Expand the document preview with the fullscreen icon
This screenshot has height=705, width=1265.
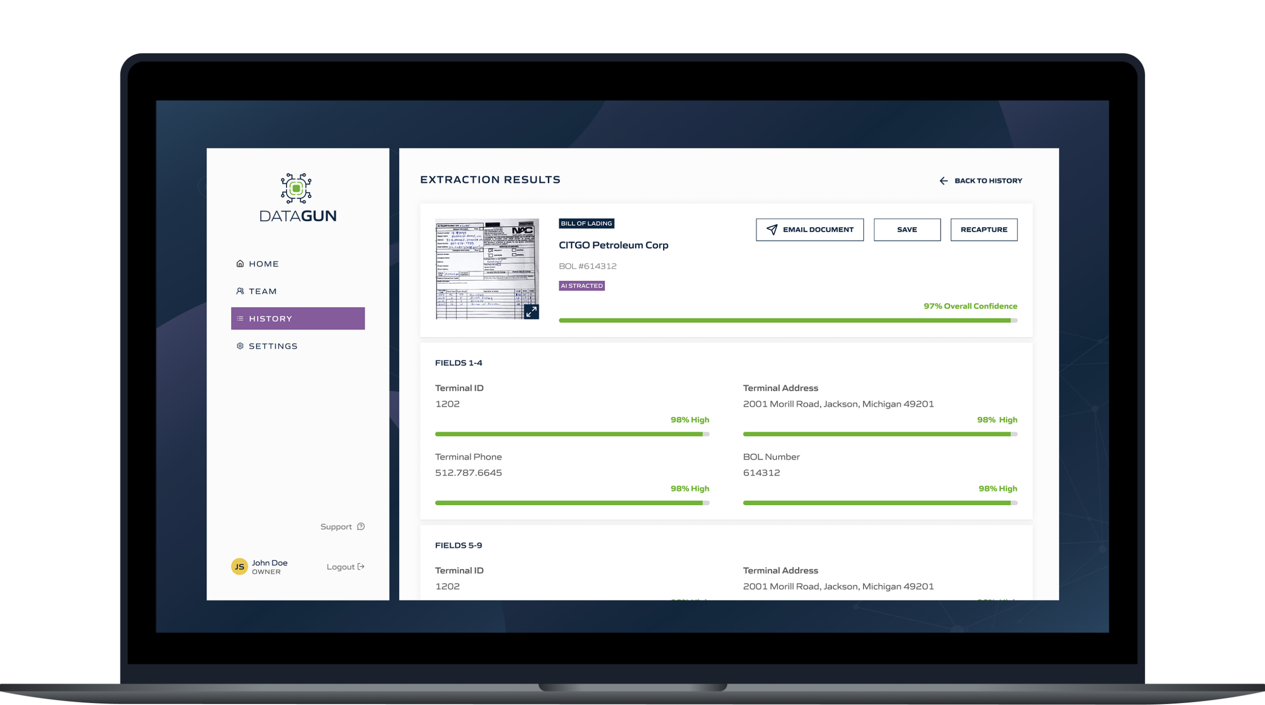point(531,312)
